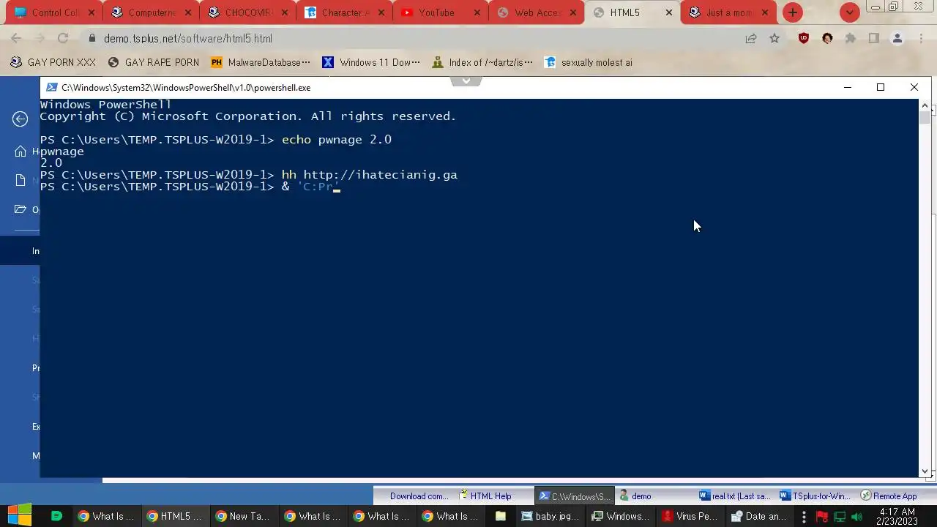Switch to New Ta Chrome taskbar window
The image size is (937, 527).
[x=243, y=516]
